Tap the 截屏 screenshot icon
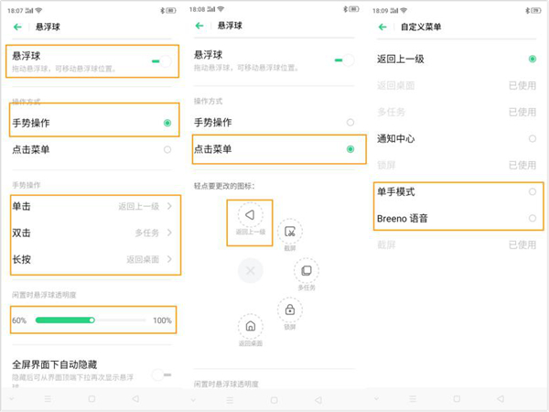The width and height of the screenshot is (549, 412). click(x=289, y=233)
